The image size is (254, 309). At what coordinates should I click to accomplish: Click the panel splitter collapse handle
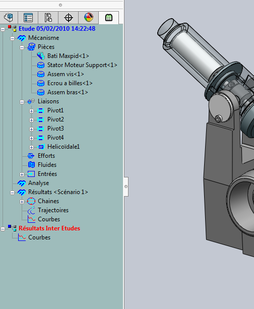pyautogui.click(x=126, y=187)
